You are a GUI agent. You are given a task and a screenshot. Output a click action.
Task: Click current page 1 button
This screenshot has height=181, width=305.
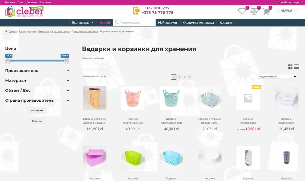[174, 77]
